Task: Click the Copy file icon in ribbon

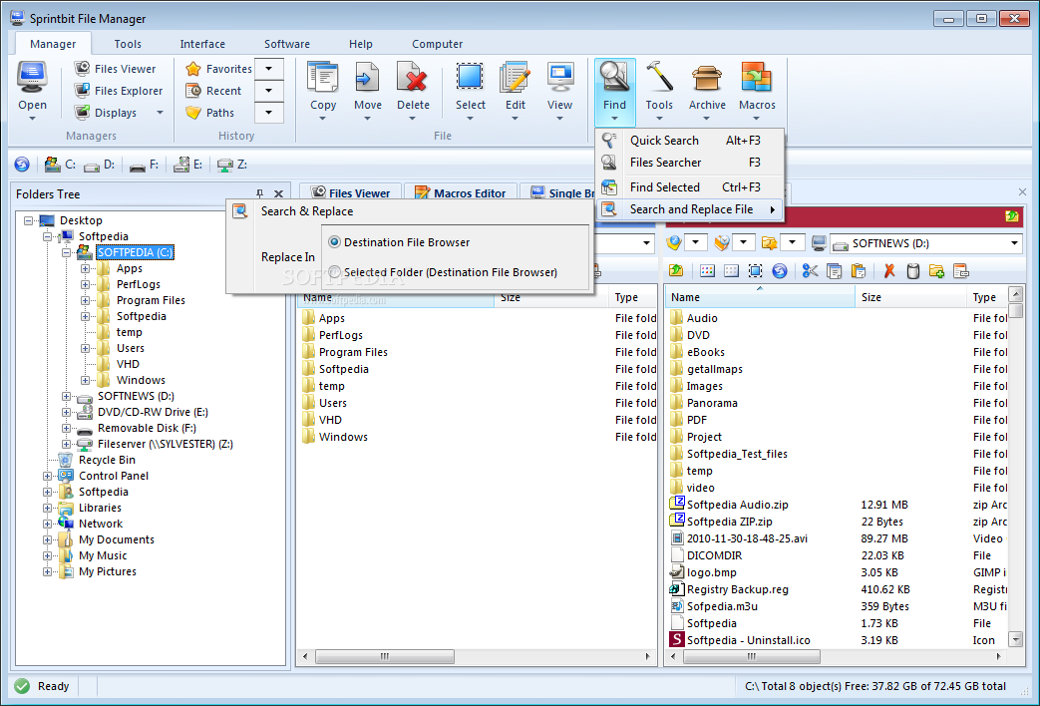Action: coord(323,79)
